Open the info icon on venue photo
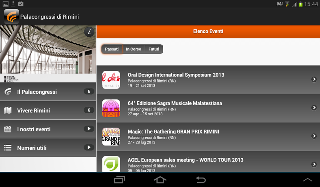The image size is (320, 187). coord(89,32)
